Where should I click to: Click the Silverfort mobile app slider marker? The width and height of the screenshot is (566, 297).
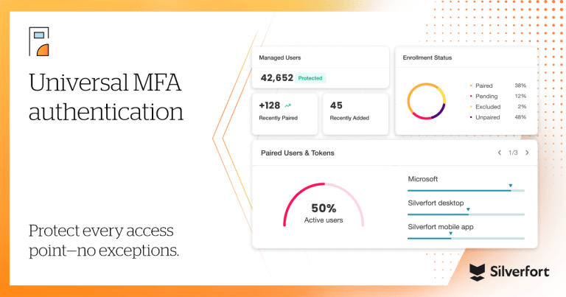click(x=450, y=234)
